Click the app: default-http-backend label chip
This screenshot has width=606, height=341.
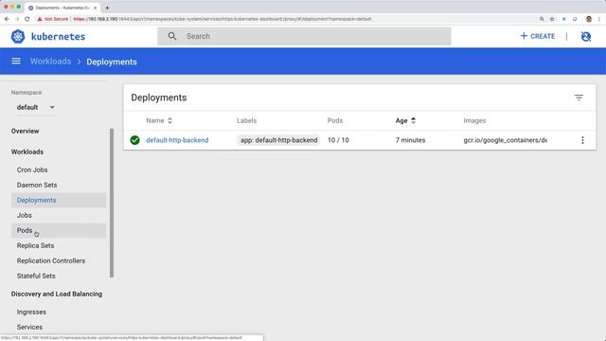278,140
